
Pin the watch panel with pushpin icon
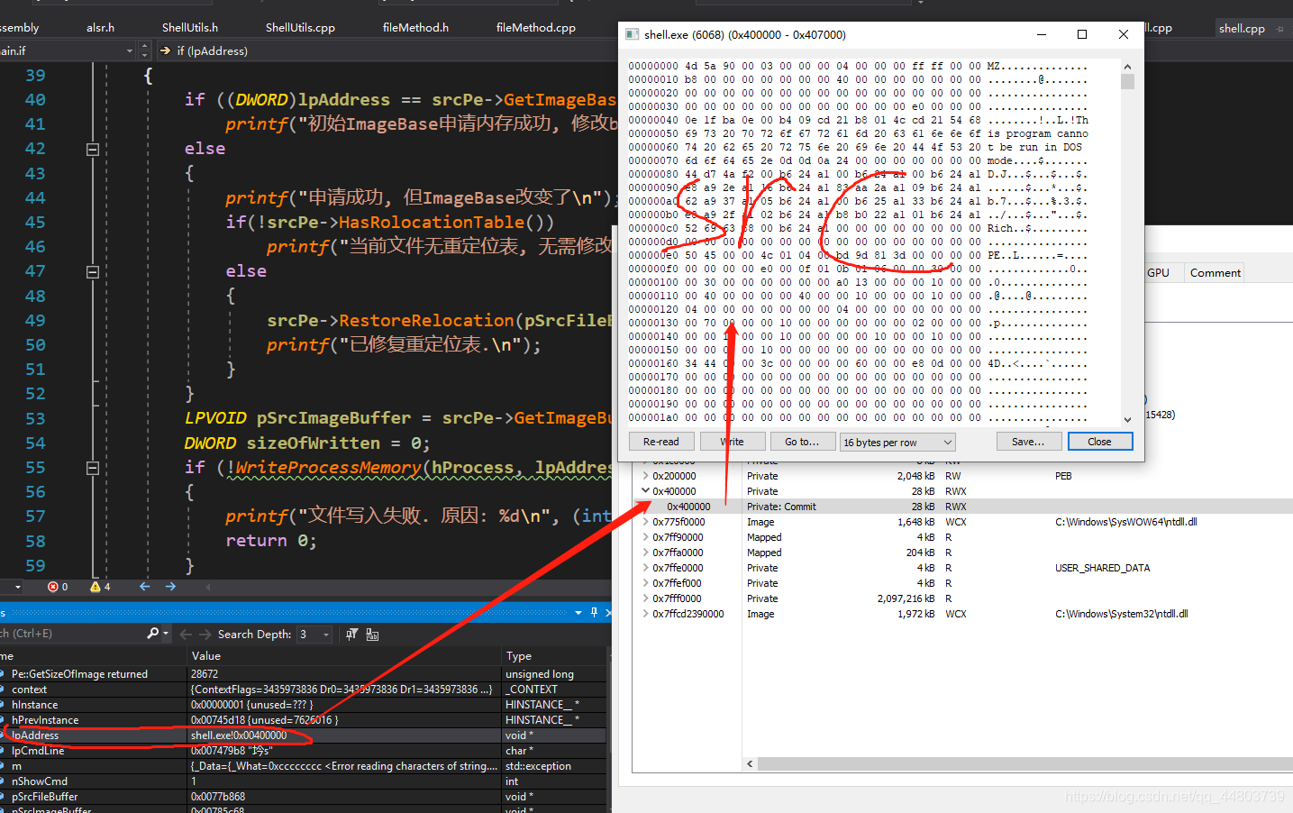click(x=594, y=612)
